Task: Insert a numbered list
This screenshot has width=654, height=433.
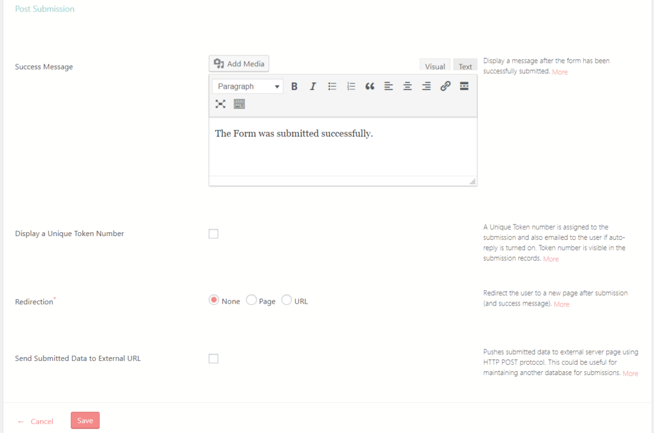Action: pos(351,86)
